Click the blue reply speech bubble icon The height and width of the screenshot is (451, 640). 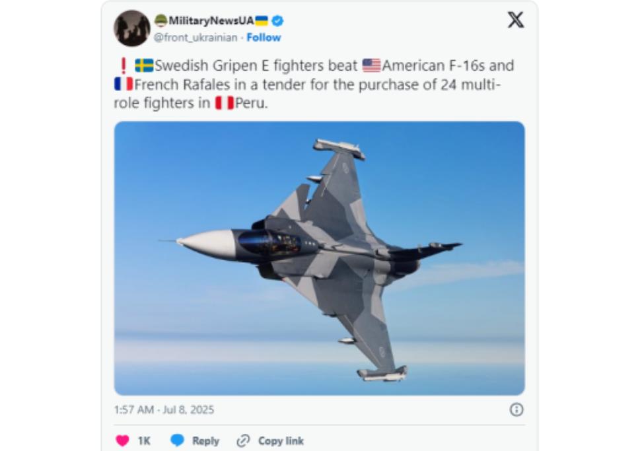pos(177,440)
